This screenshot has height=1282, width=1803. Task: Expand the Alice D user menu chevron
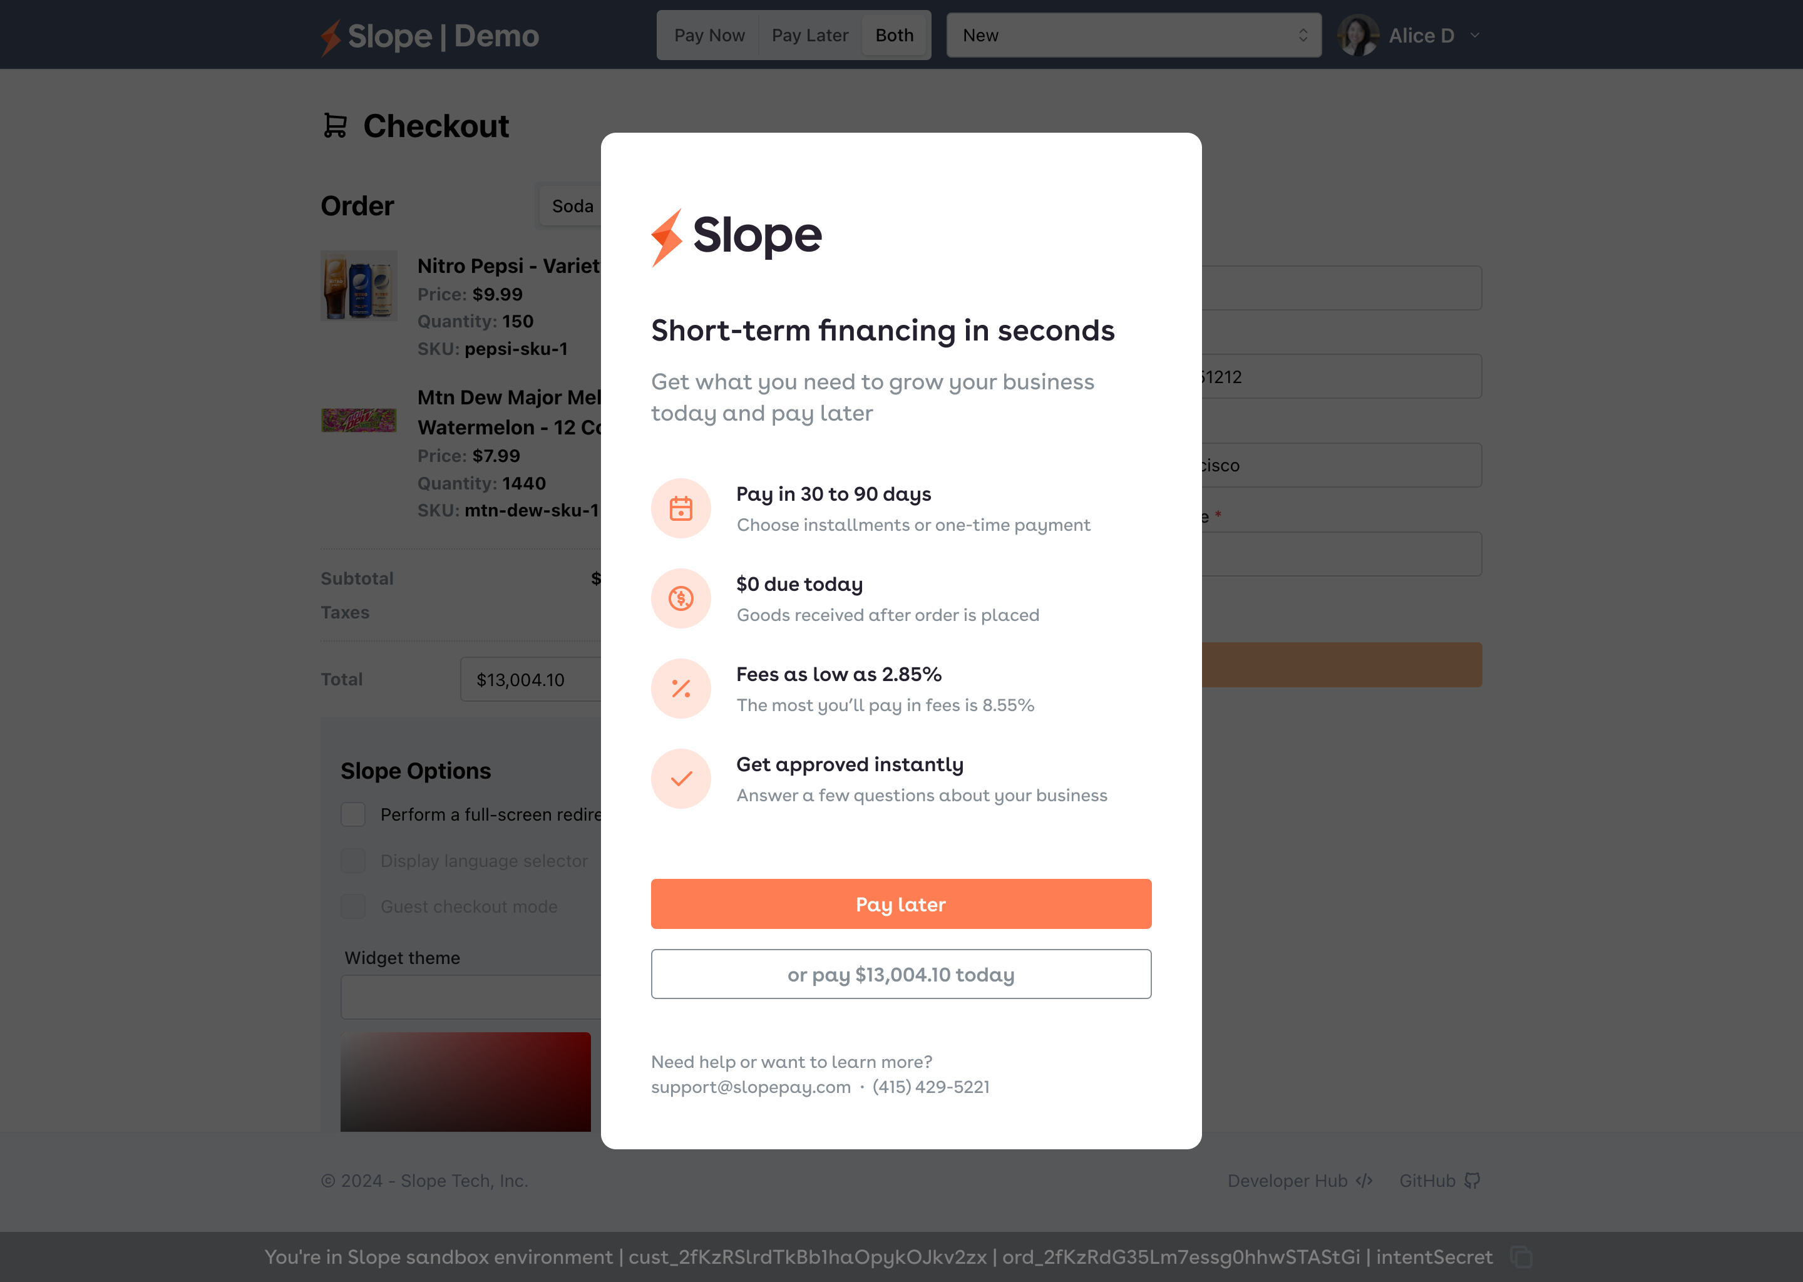tap(1474, 36)
